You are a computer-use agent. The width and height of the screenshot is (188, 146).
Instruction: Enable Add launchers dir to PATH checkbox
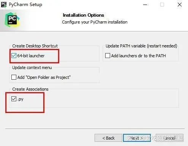click(x=107, y=56)
